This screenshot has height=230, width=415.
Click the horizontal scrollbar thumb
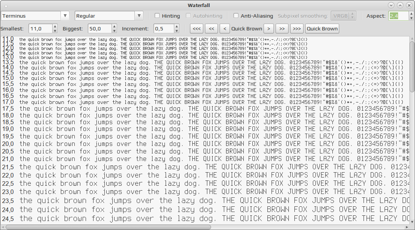[108, 227]
